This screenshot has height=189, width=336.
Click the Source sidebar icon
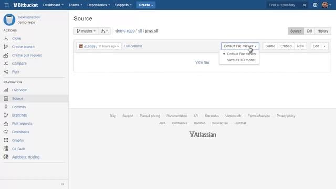click(x=6, y=98)
